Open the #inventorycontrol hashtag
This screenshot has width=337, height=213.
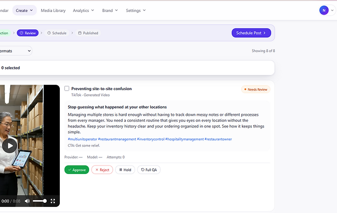(x=151, y=139)
